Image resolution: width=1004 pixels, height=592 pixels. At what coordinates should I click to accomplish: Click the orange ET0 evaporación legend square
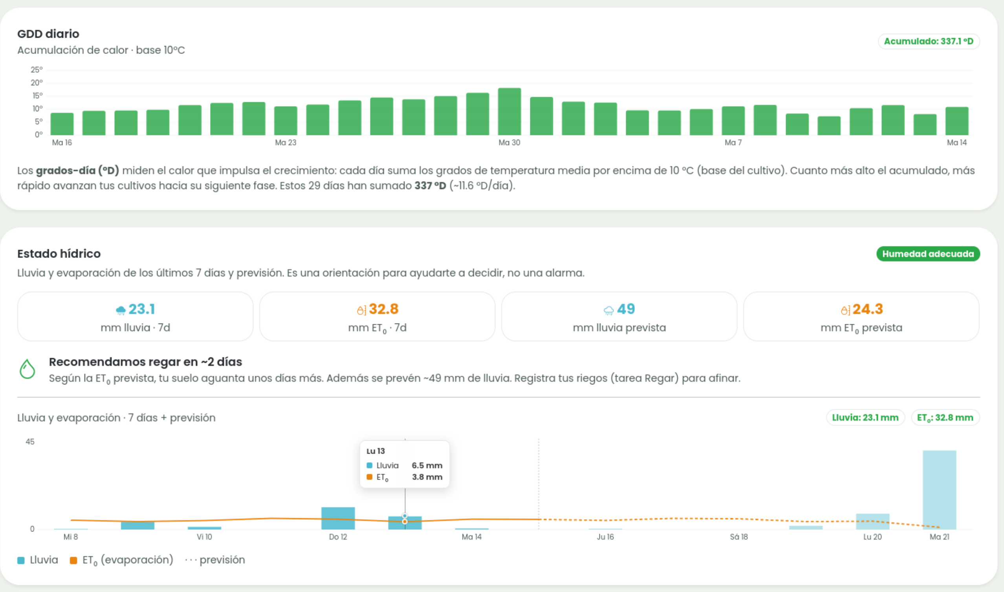click(73, 561)
